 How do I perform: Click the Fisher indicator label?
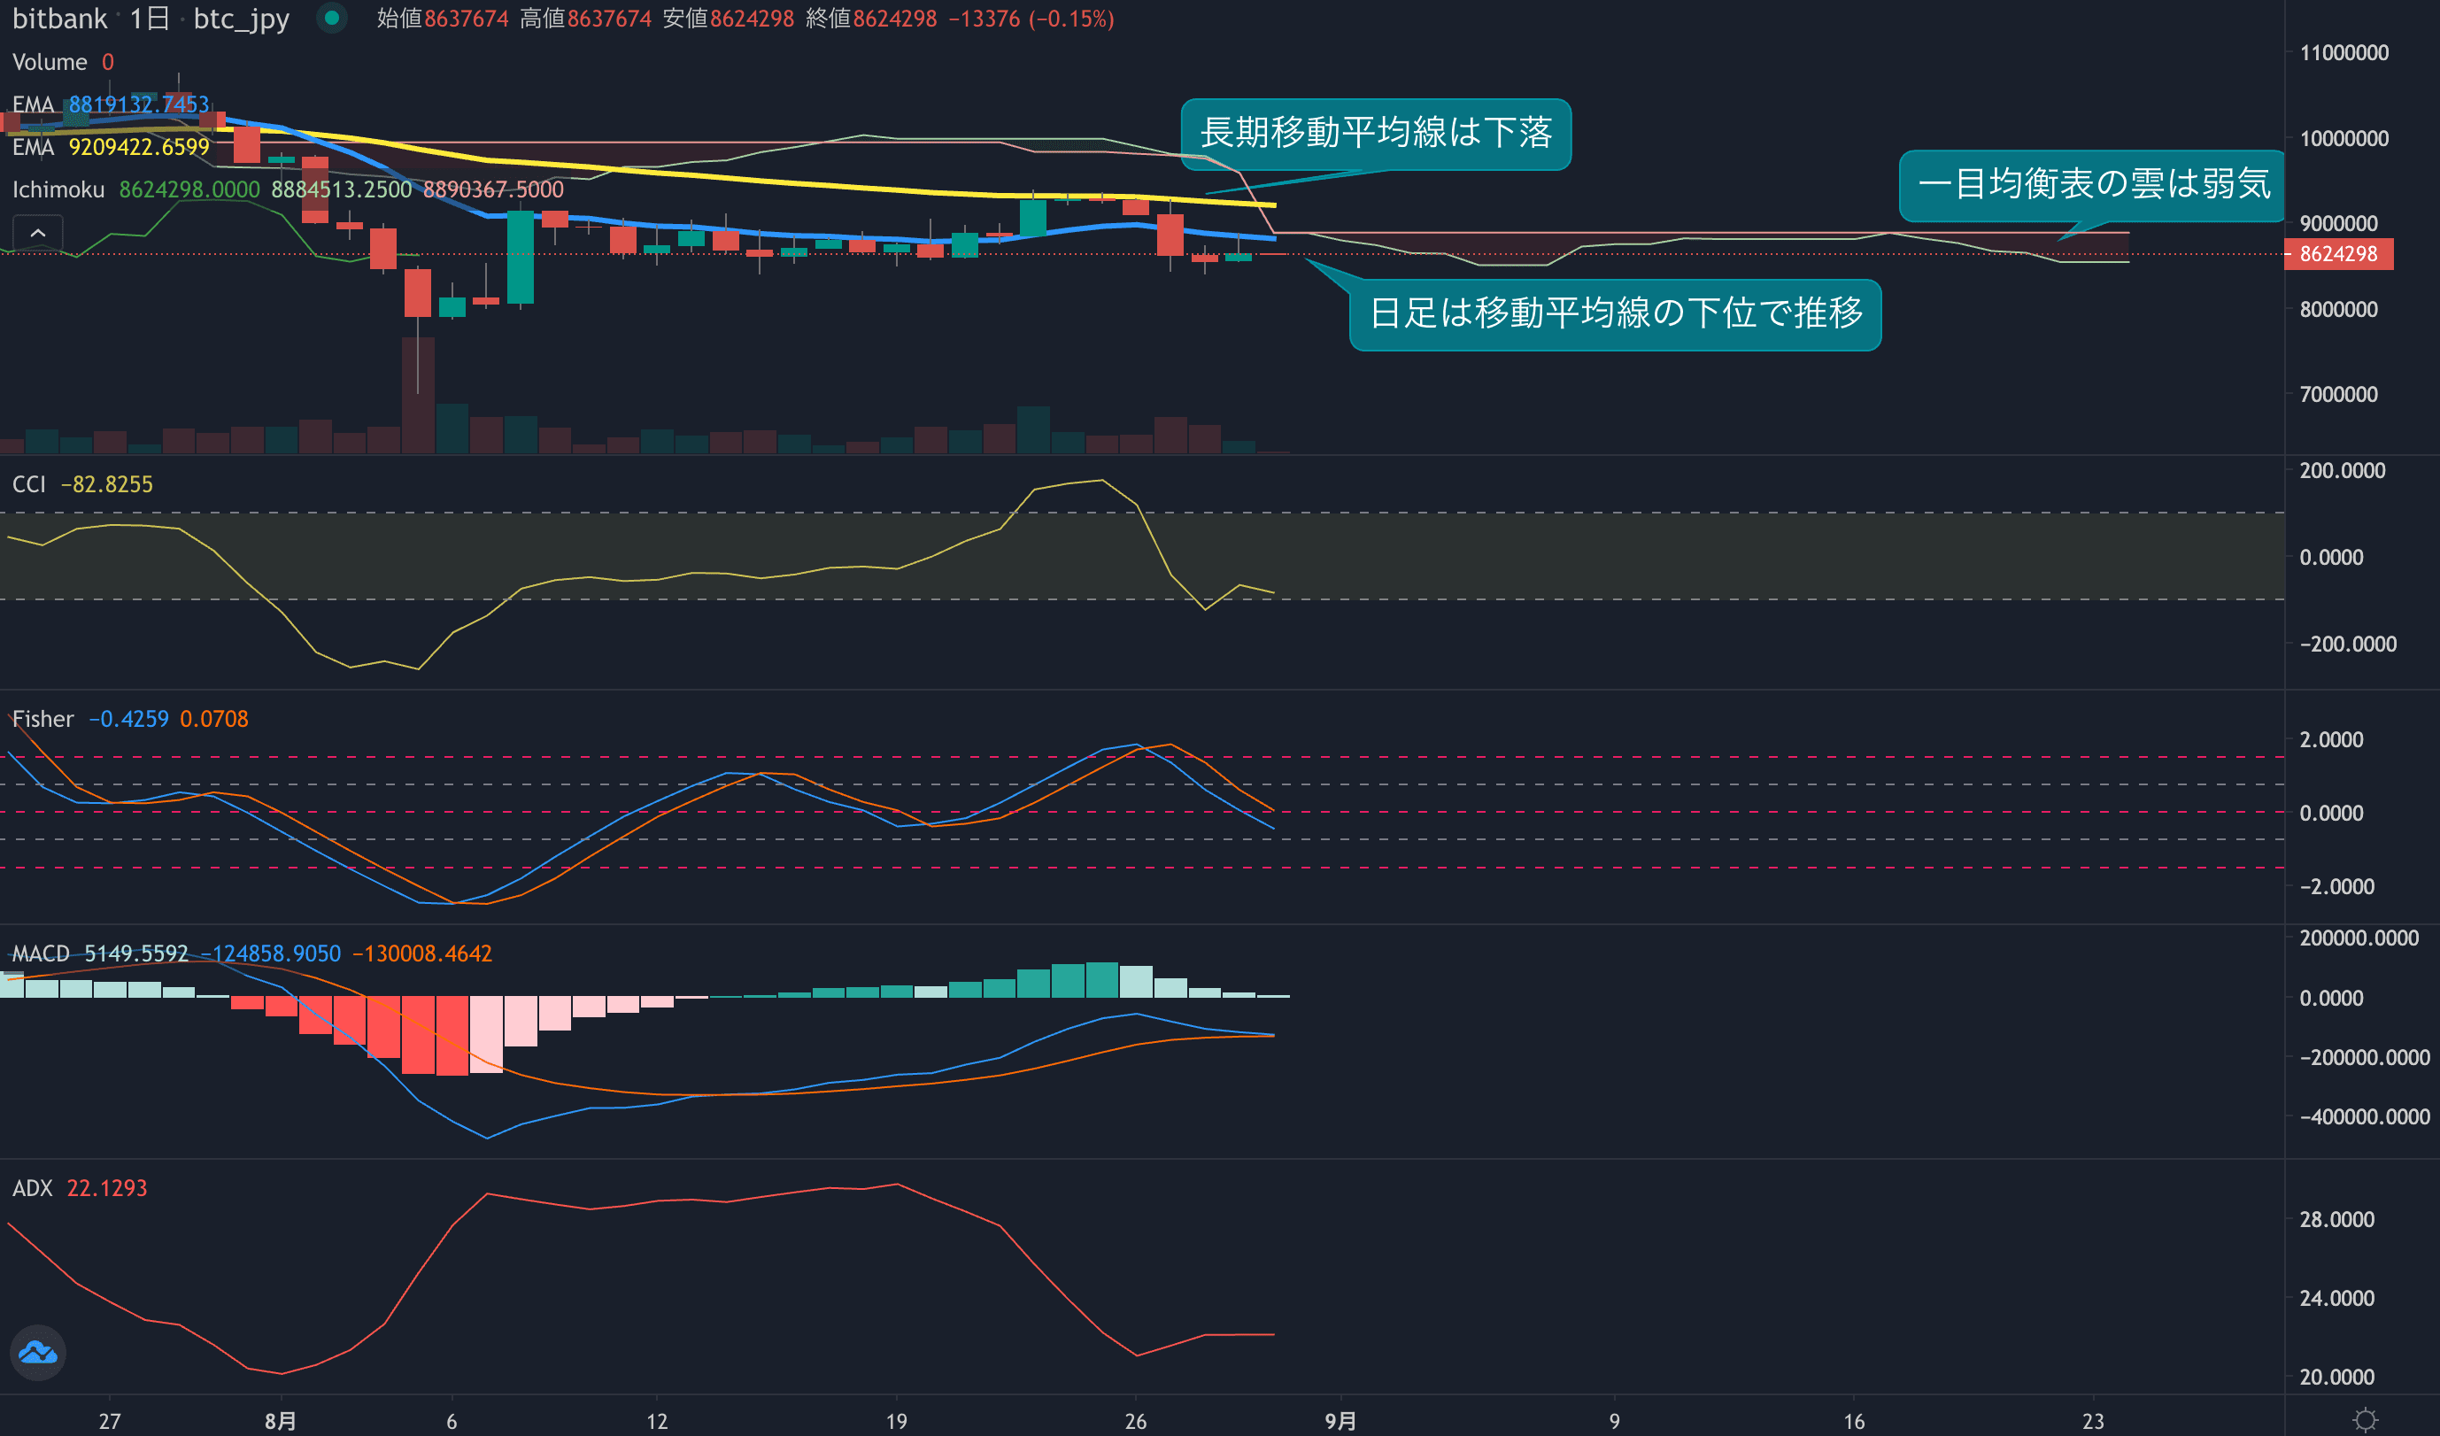tap(42, 719)
